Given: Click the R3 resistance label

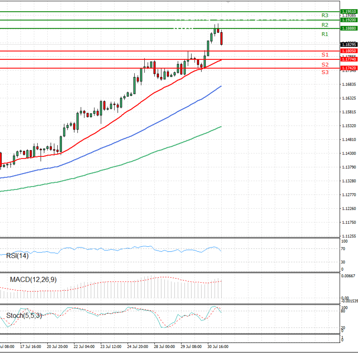Looking at the screenshot, I should click(x=325, y=15).
